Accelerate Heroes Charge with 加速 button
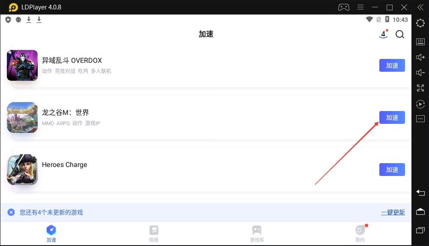 [x=392, y=170]
